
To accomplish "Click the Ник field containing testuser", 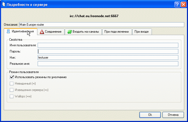I will [108, 58].
